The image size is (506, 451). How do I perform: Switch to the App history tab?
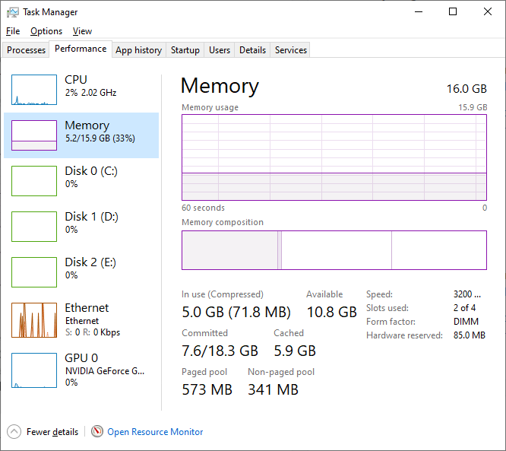point(138,50)
